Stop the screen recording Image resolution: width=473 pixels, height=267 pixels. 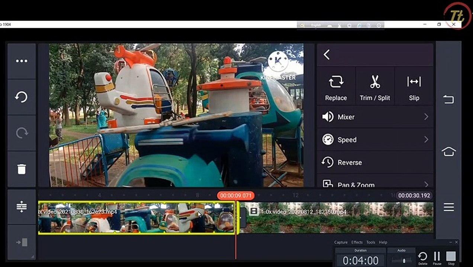click(451, 258)
